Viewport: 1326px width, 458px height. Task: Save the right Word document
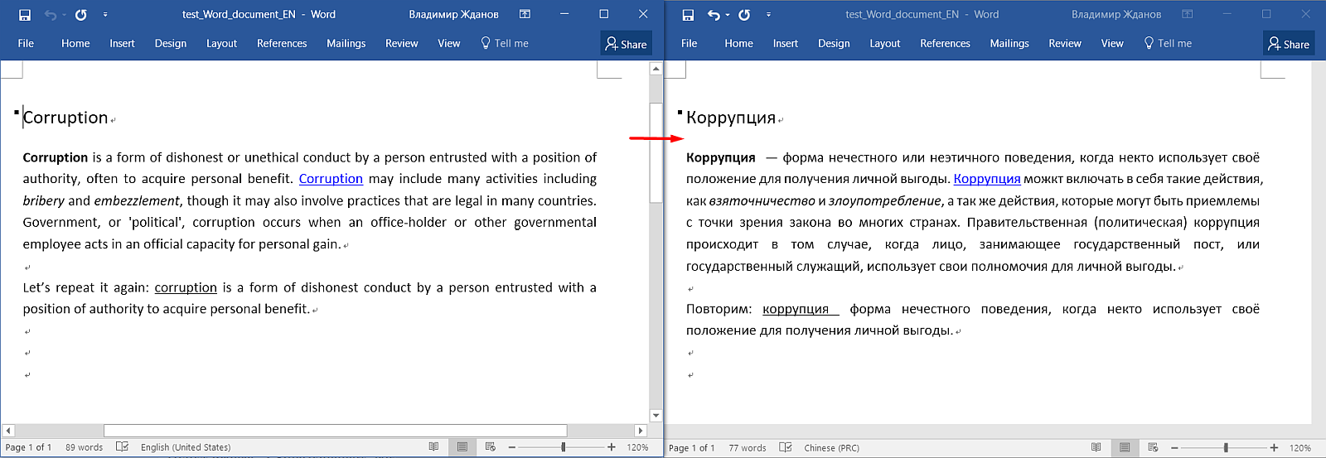pyautogui.click(x=688, y=15)
